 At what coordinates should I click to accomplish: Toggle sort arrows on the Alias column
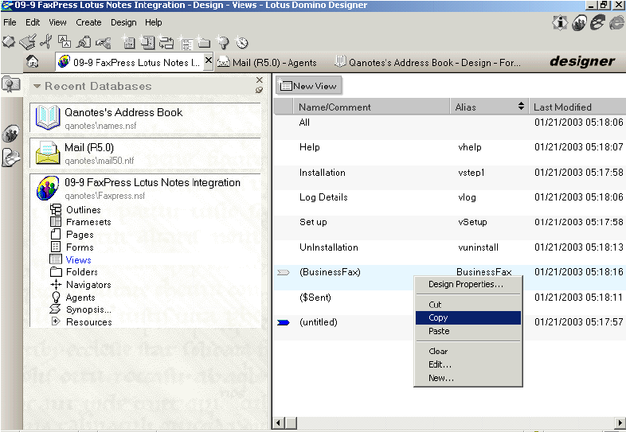pyautogui.click(x=522, y=107)
